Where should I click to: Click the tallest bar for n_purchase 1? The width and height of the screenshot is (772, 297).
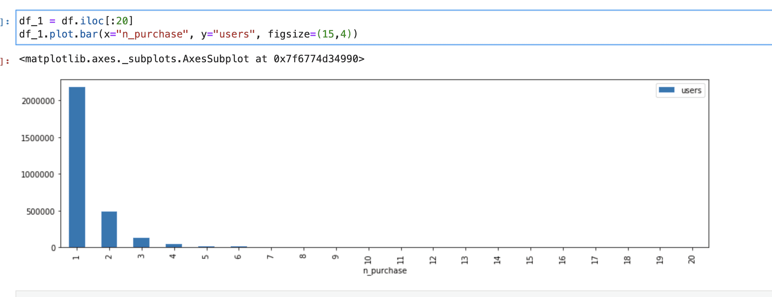(77, 167)
